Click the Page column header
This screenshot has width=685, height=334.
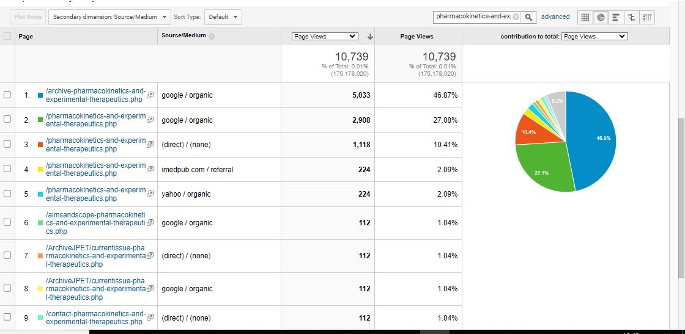(26, 37)
